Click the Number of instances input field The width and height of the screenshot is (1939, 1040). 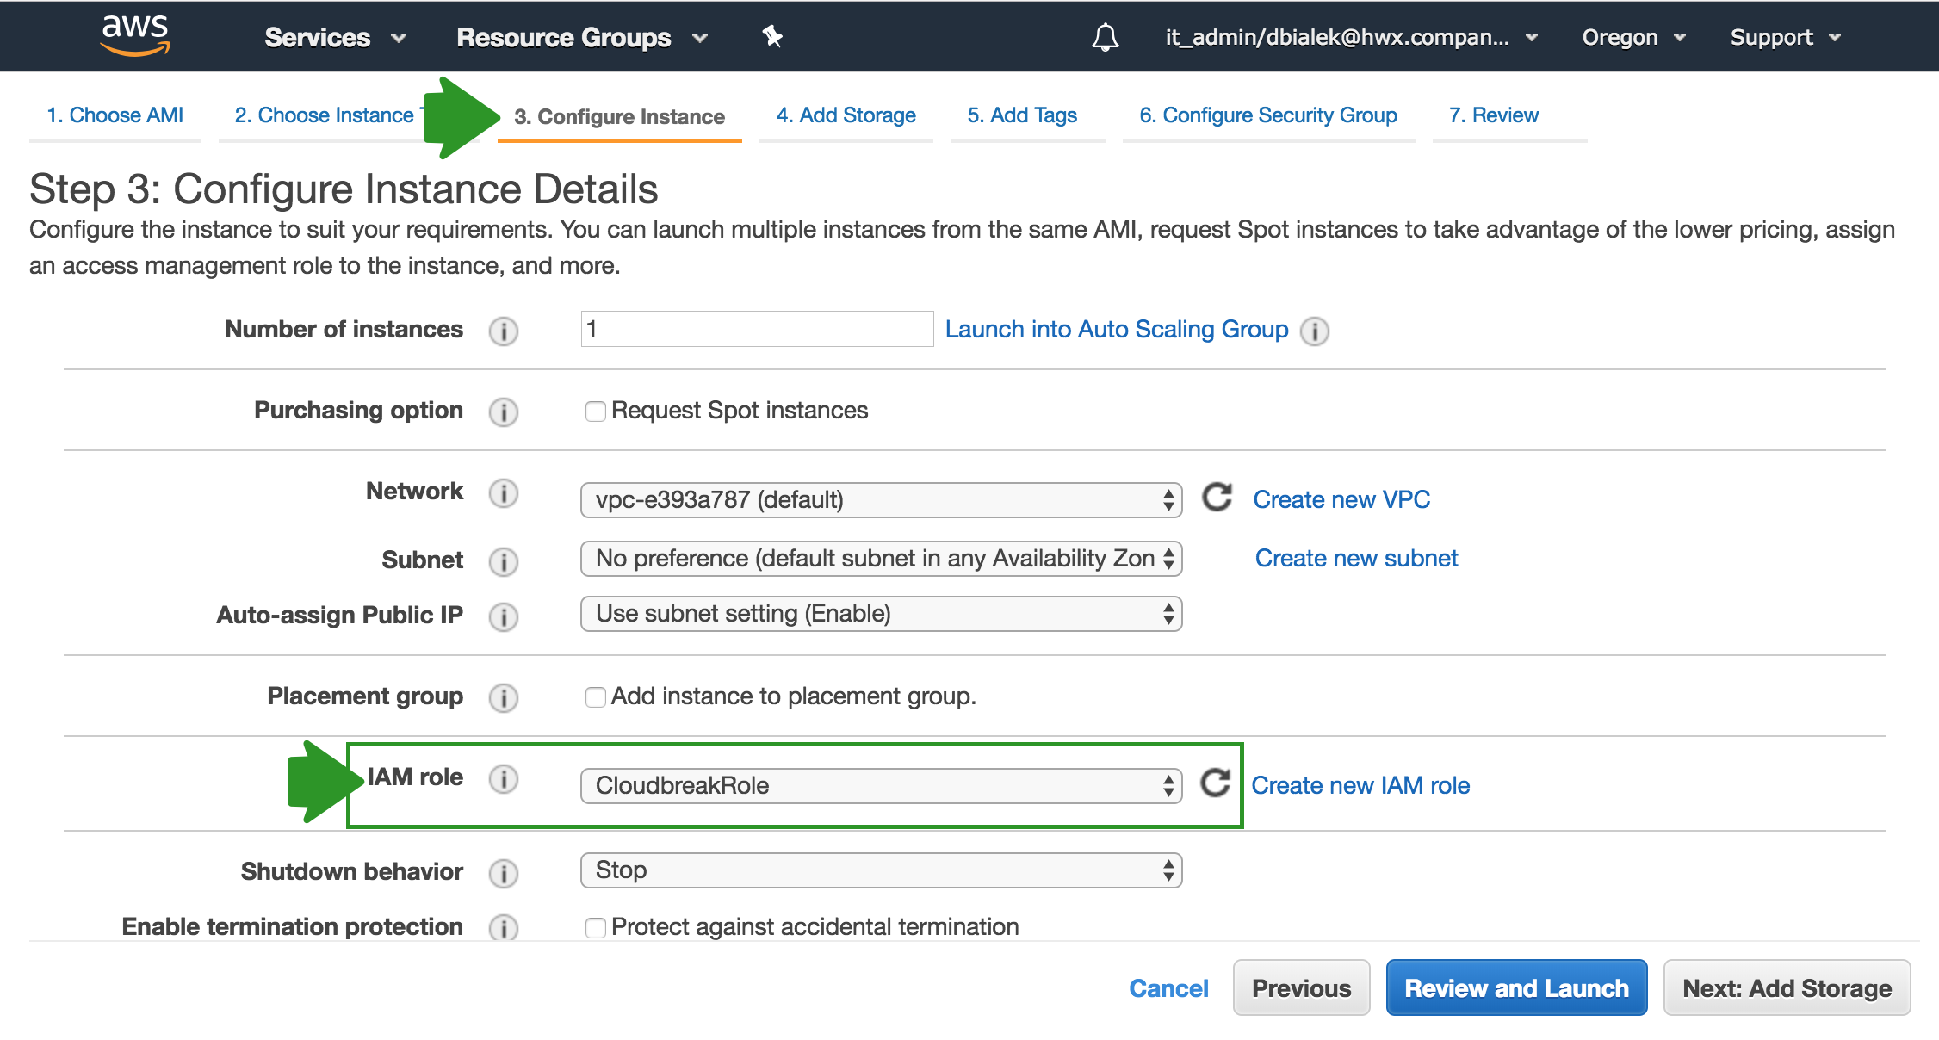757,329
